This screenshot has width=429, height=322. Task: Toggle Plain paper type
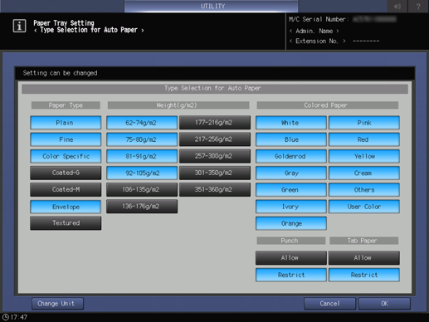[66, 123]
